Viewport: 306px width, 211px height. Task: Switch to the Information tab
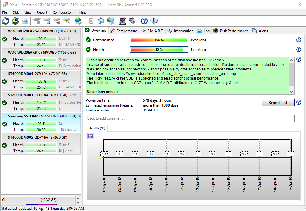(x=181, y=31)
